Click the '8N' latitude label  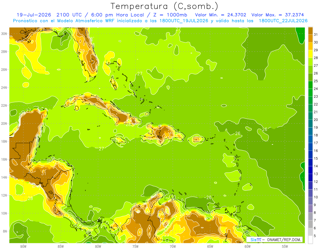pyautogui.click(x=5, y=231)
